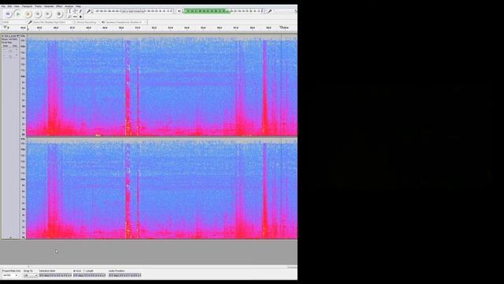Close the track with its X button
This screenshot has width=504, height=284.
click(2, 35)
